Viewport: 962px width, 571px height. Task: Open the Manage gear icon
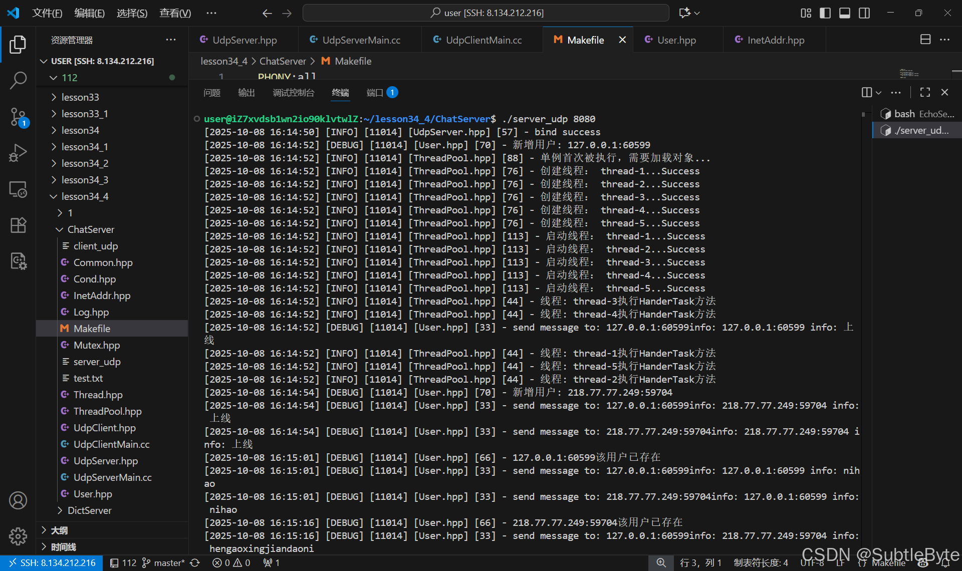click(18, 536)
